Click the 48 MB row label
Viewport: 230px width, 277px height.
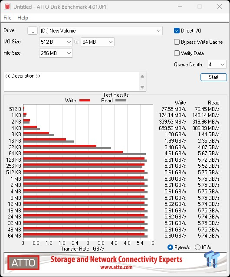(x=14, y=229)
